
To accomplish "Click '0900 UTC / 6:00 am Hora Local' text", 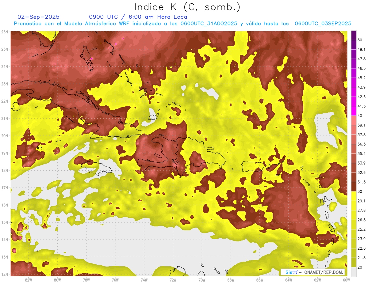I will (139, 17).
